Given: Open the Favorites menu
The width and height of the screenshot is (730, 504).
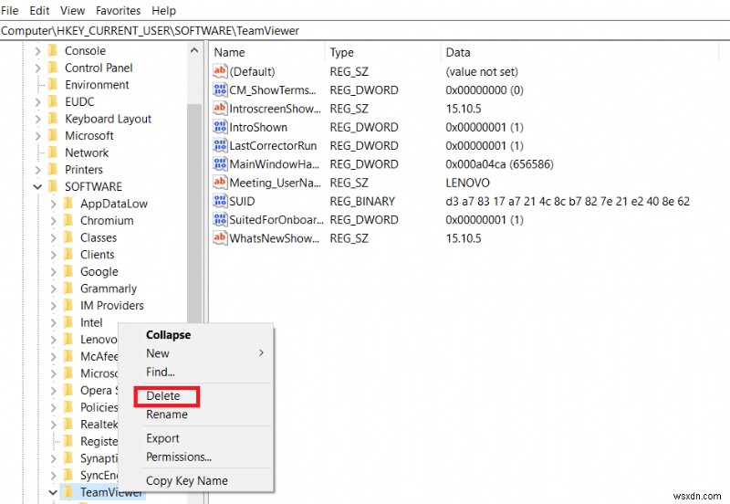Looking at the screenshot, I should coord(119,10).
